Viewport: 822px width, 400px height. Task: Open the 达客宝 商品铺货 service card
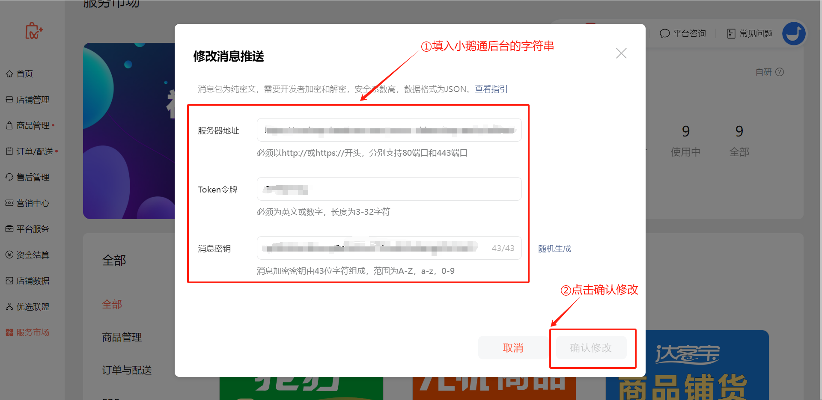point(687,365)
